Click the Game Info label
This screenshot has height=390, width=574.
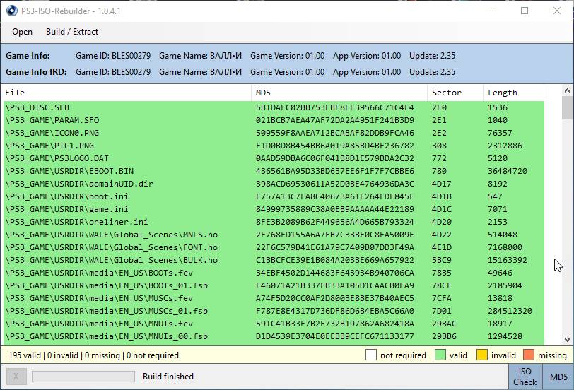tap(28, 56)
